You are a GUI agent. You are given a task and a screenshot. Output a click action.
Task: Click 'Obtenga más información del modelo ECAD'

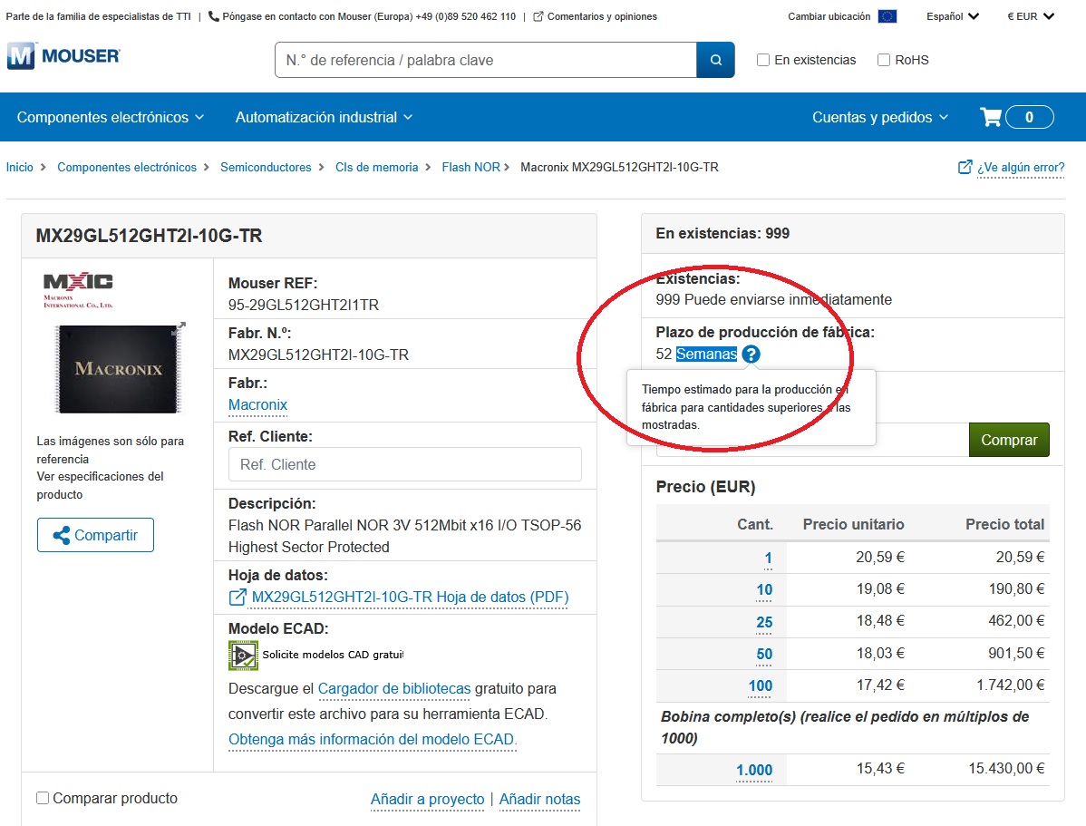pyautogui.click(x=373, y=739)
